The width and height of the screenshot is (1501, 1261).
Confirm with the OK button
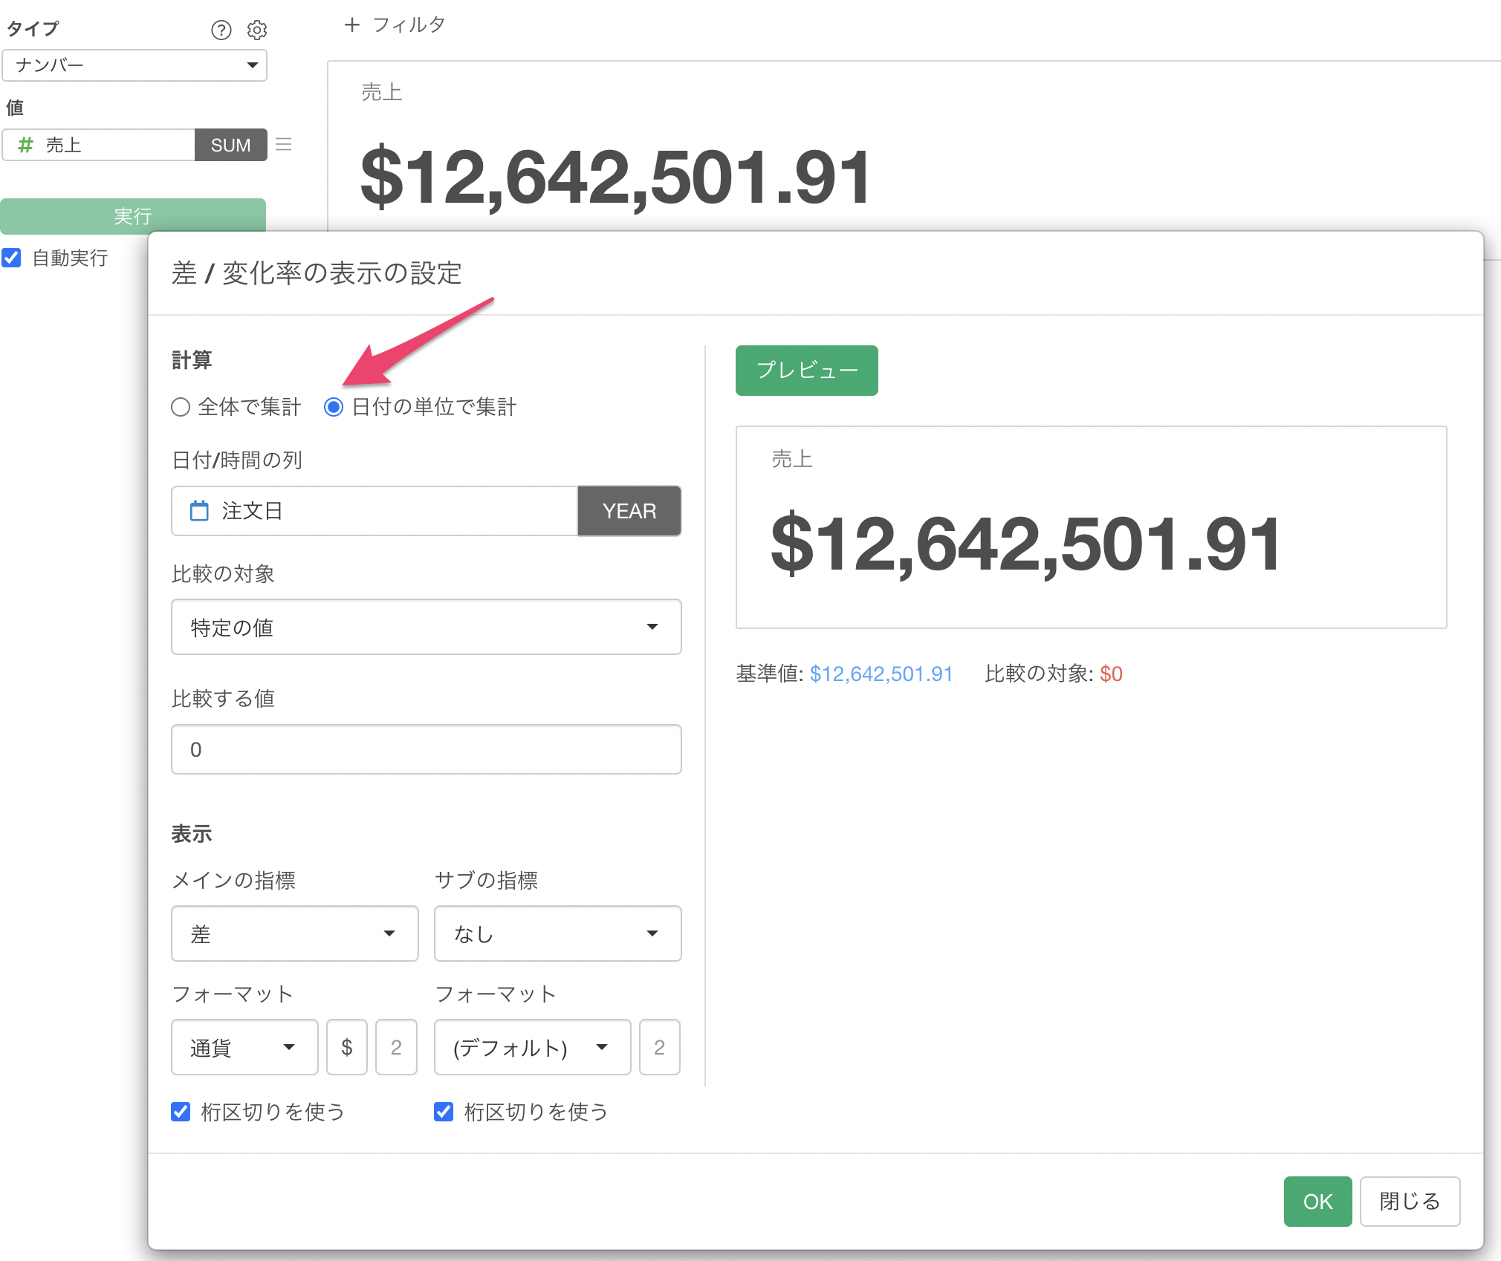pos(1317,1201)
